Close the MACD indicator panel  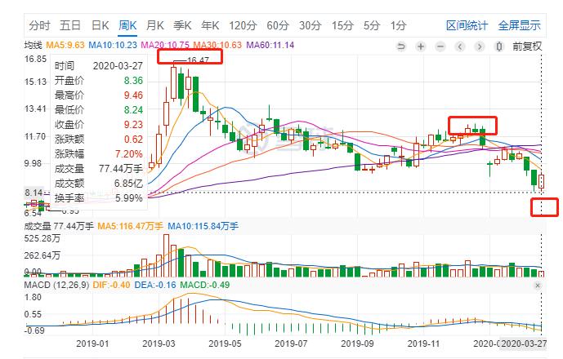coord(538,286)
